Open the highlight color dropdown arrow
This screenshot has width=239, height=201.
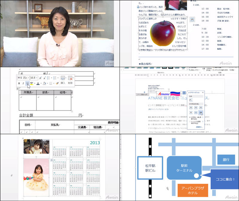35,83
